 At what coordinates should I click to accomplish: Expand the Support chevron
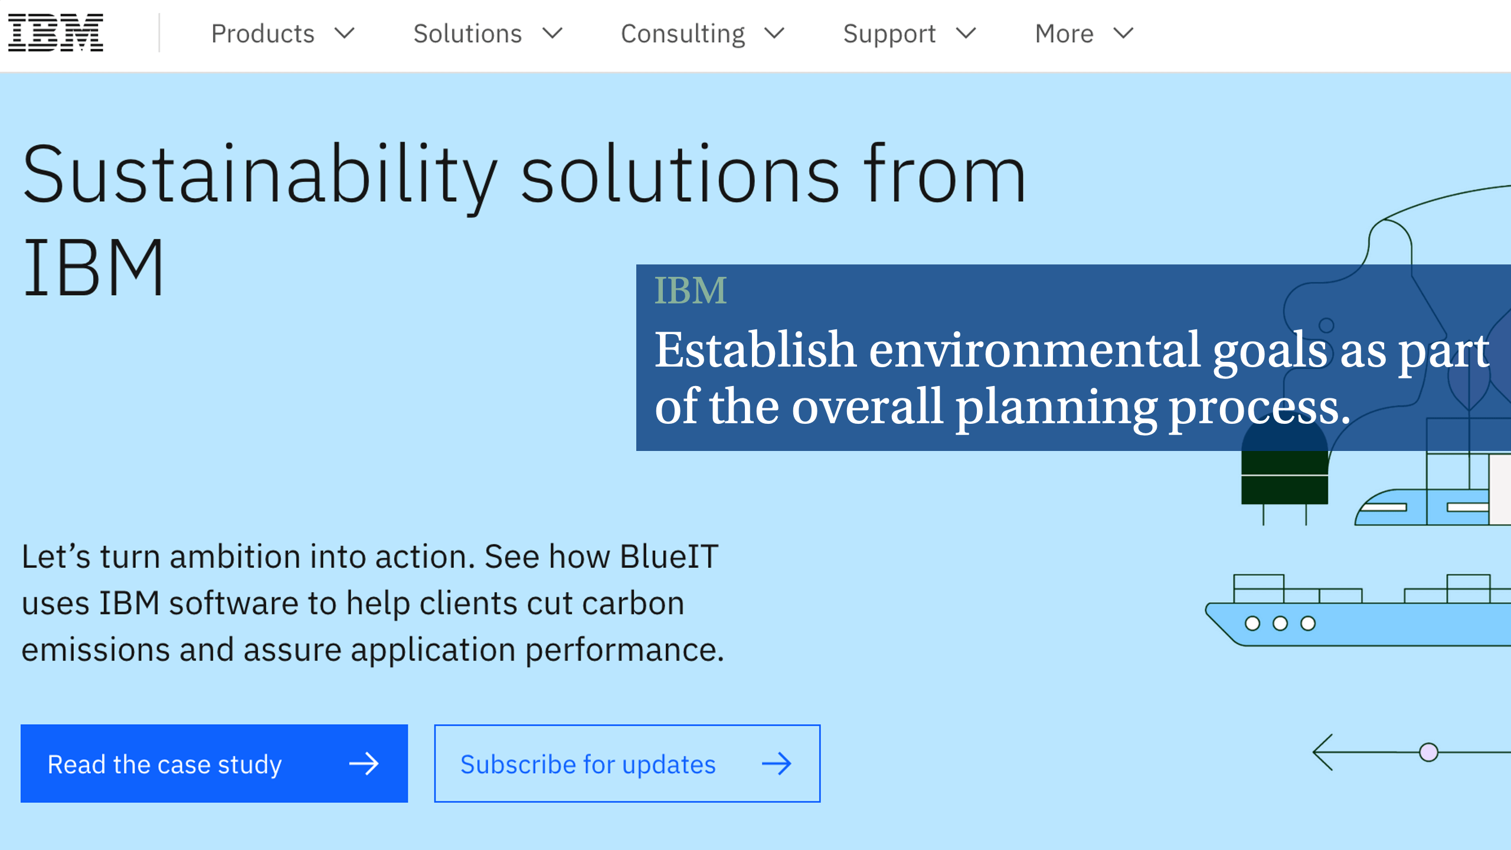[x=966, y=33]
